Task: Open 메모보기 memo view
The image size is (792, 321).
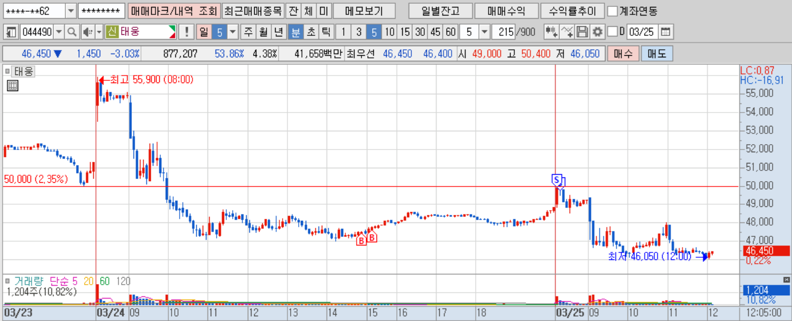Action: point(364,11)
